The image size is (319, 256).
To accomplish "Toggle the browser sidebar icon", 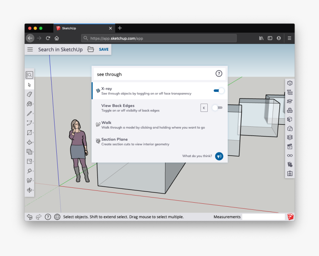I will (270, 38).
